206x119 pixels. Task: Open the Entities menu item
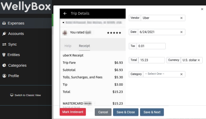coord(26,55)
